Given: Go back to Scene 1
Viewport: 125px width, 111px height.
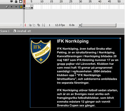Looking at the screenshot, I should pyautogui.click(x=5, y=31).
